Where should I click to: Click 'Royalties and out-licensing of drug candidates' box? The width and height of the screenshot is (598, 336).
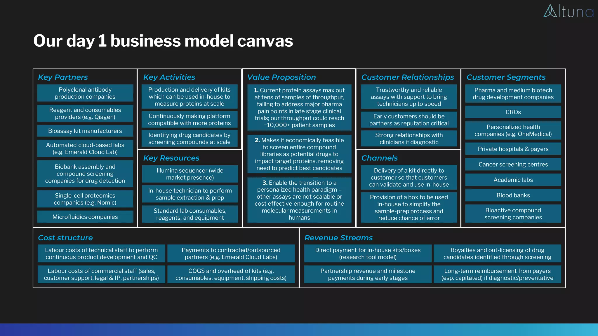497,253
